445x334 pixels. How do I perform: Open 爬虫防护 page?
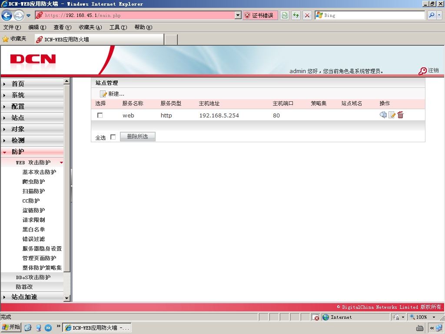33,182
